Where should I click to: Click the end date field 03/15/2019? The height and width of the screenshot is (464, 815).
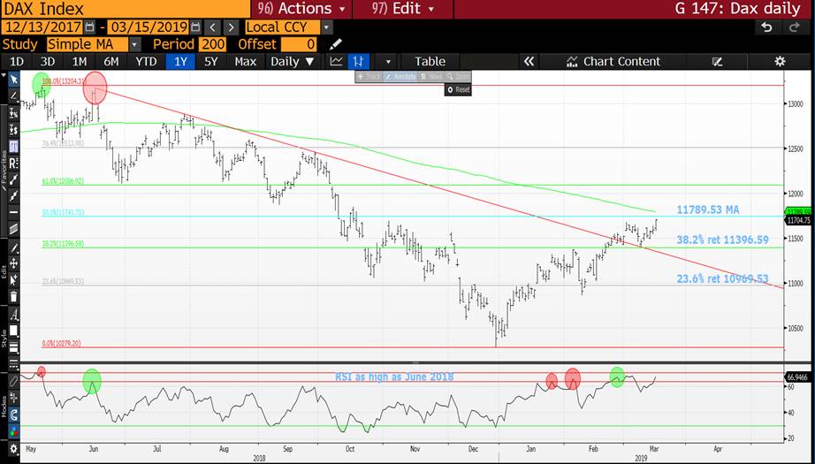pos(148,27)
